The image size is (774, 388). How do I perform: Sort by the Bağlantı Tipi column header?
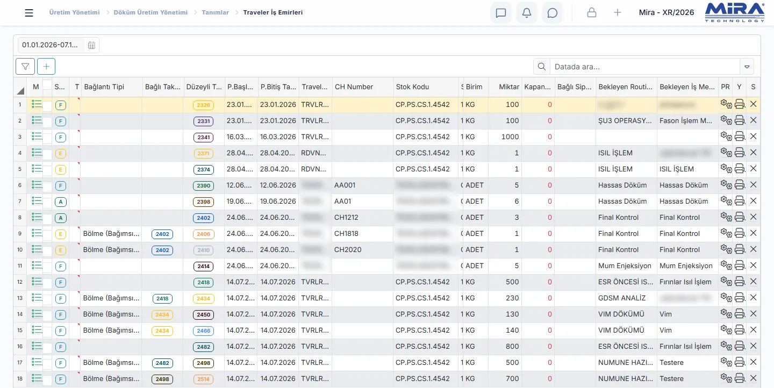[111, 87]
